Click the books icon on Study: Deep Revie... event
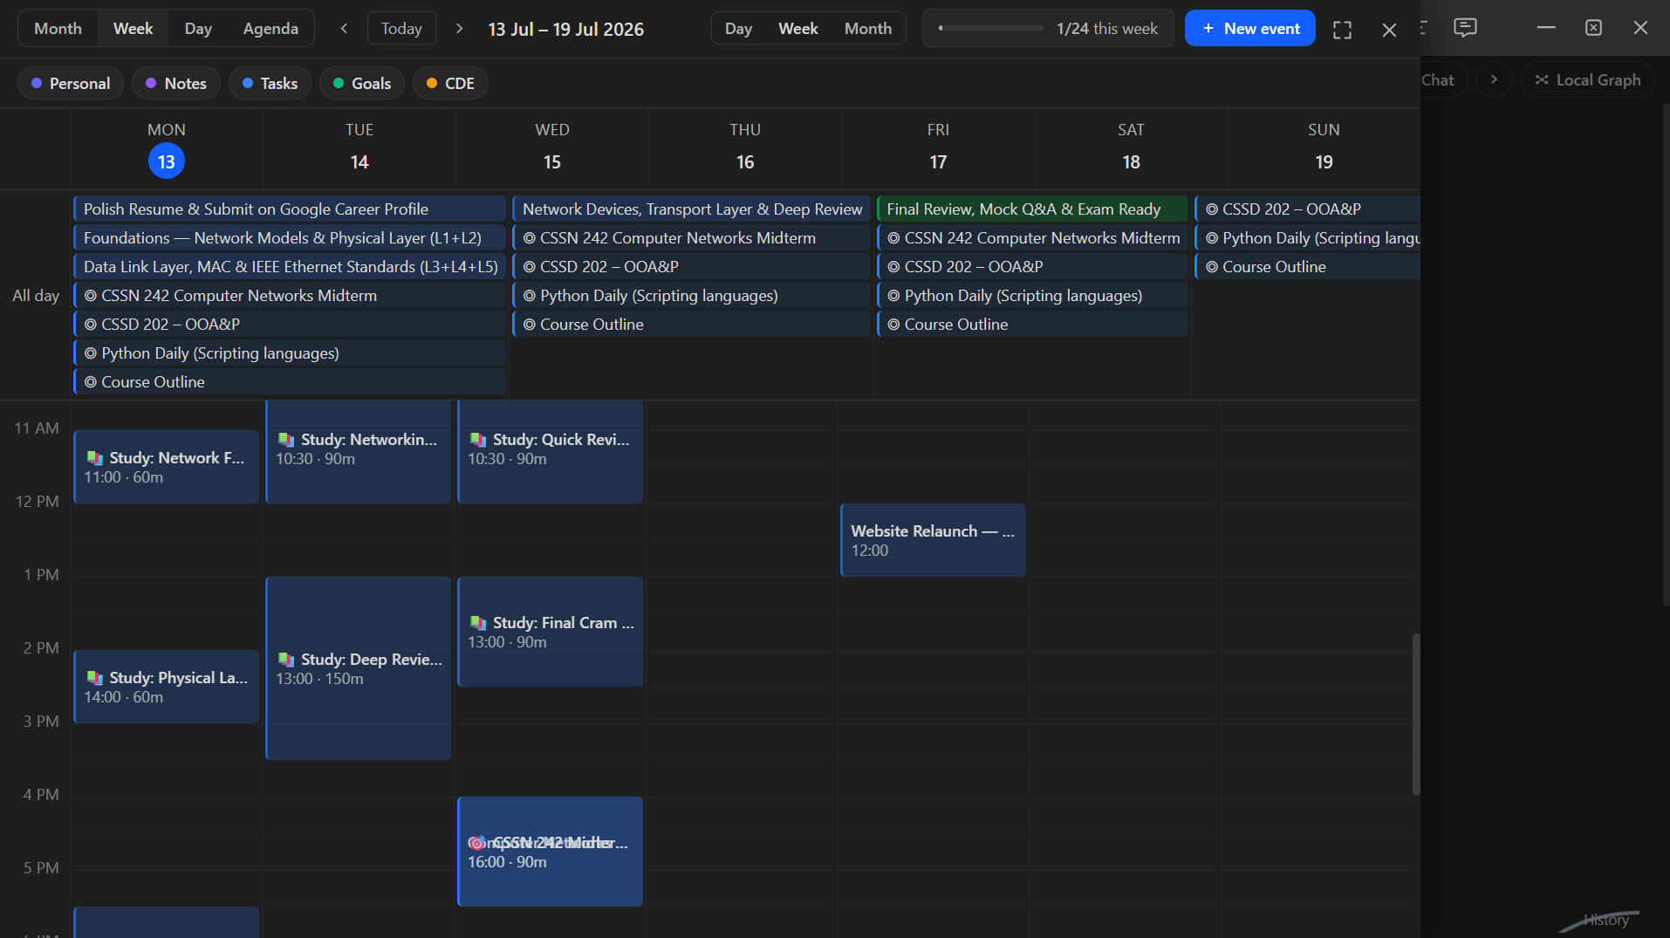This screenshot has width=1670, height=938. click(286, 660)
